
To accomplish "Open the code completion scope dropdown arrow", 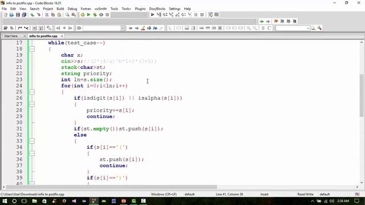I will (x=123, y=28).
